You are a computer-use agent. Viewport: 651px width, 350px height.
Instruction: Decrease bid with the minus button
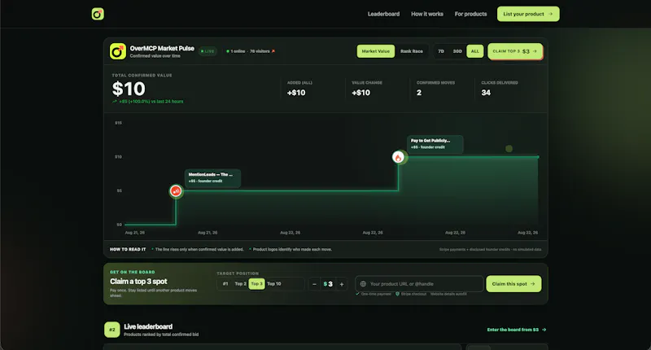click(314, 284)
